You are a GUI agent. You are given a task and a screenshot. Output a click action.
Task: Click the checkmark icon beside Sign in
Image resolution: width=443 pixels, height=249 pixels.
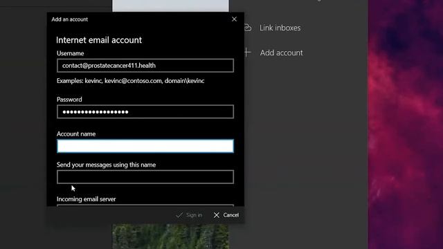pos(179,215)
